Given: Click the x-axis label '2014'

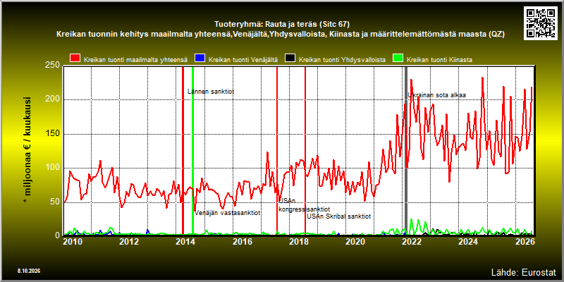Looking at the screenshot, I should pos(185,241).
